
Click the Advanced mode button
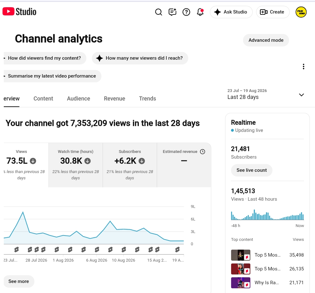click(266, 40)
